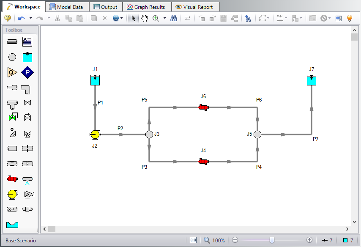Activate the Selection arrow tool
Image resolution: width=361 pixels, height=247 pixels.
tap(133, 18)
